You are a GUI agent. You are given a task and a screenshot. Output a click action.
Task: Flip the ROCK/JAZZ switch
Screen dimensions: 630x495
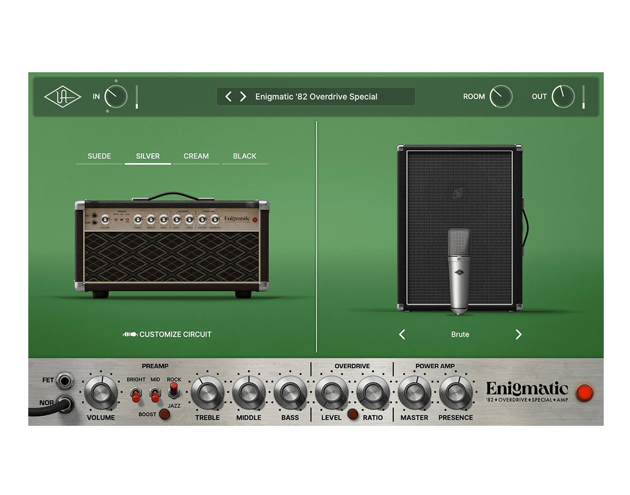(x=174, y=390)
